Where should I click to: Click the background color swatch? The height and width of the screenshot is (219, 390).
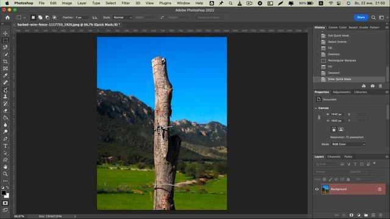7,196
